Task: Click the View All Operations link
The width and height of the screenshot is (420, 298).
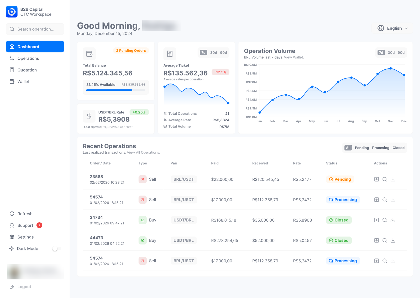Action: coord(143,152)
